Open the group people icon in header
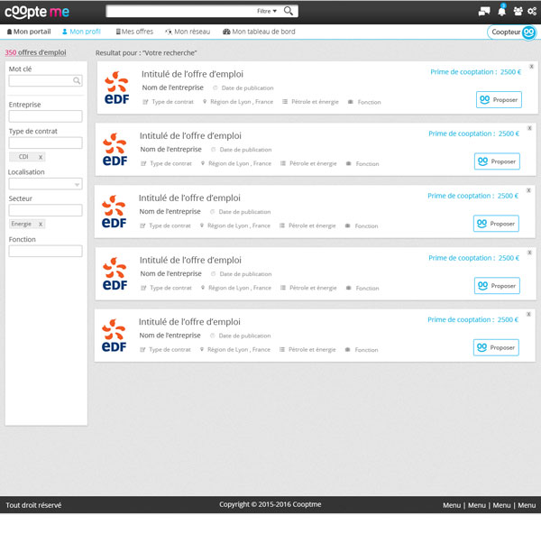 pos(518,12)
